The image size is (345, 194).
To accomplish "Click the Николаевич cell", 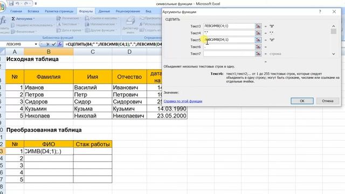I will [x=129, y=116].
